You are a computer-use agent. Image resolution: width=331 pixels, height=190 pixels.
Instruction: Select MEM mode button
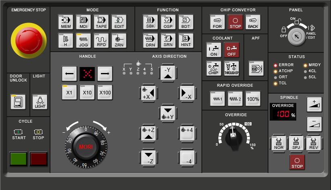(66, 22)
